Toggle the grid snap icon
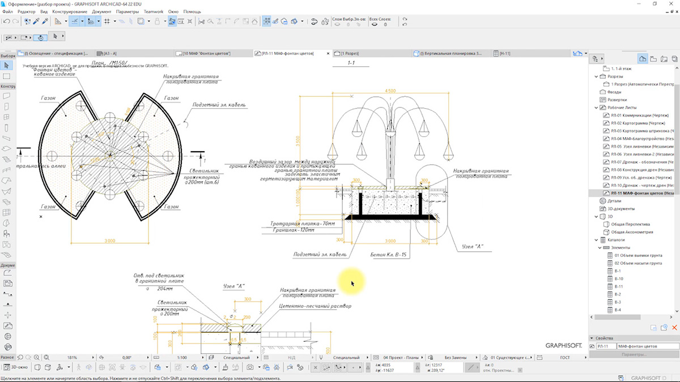680x382 pixels. (107, 22)
